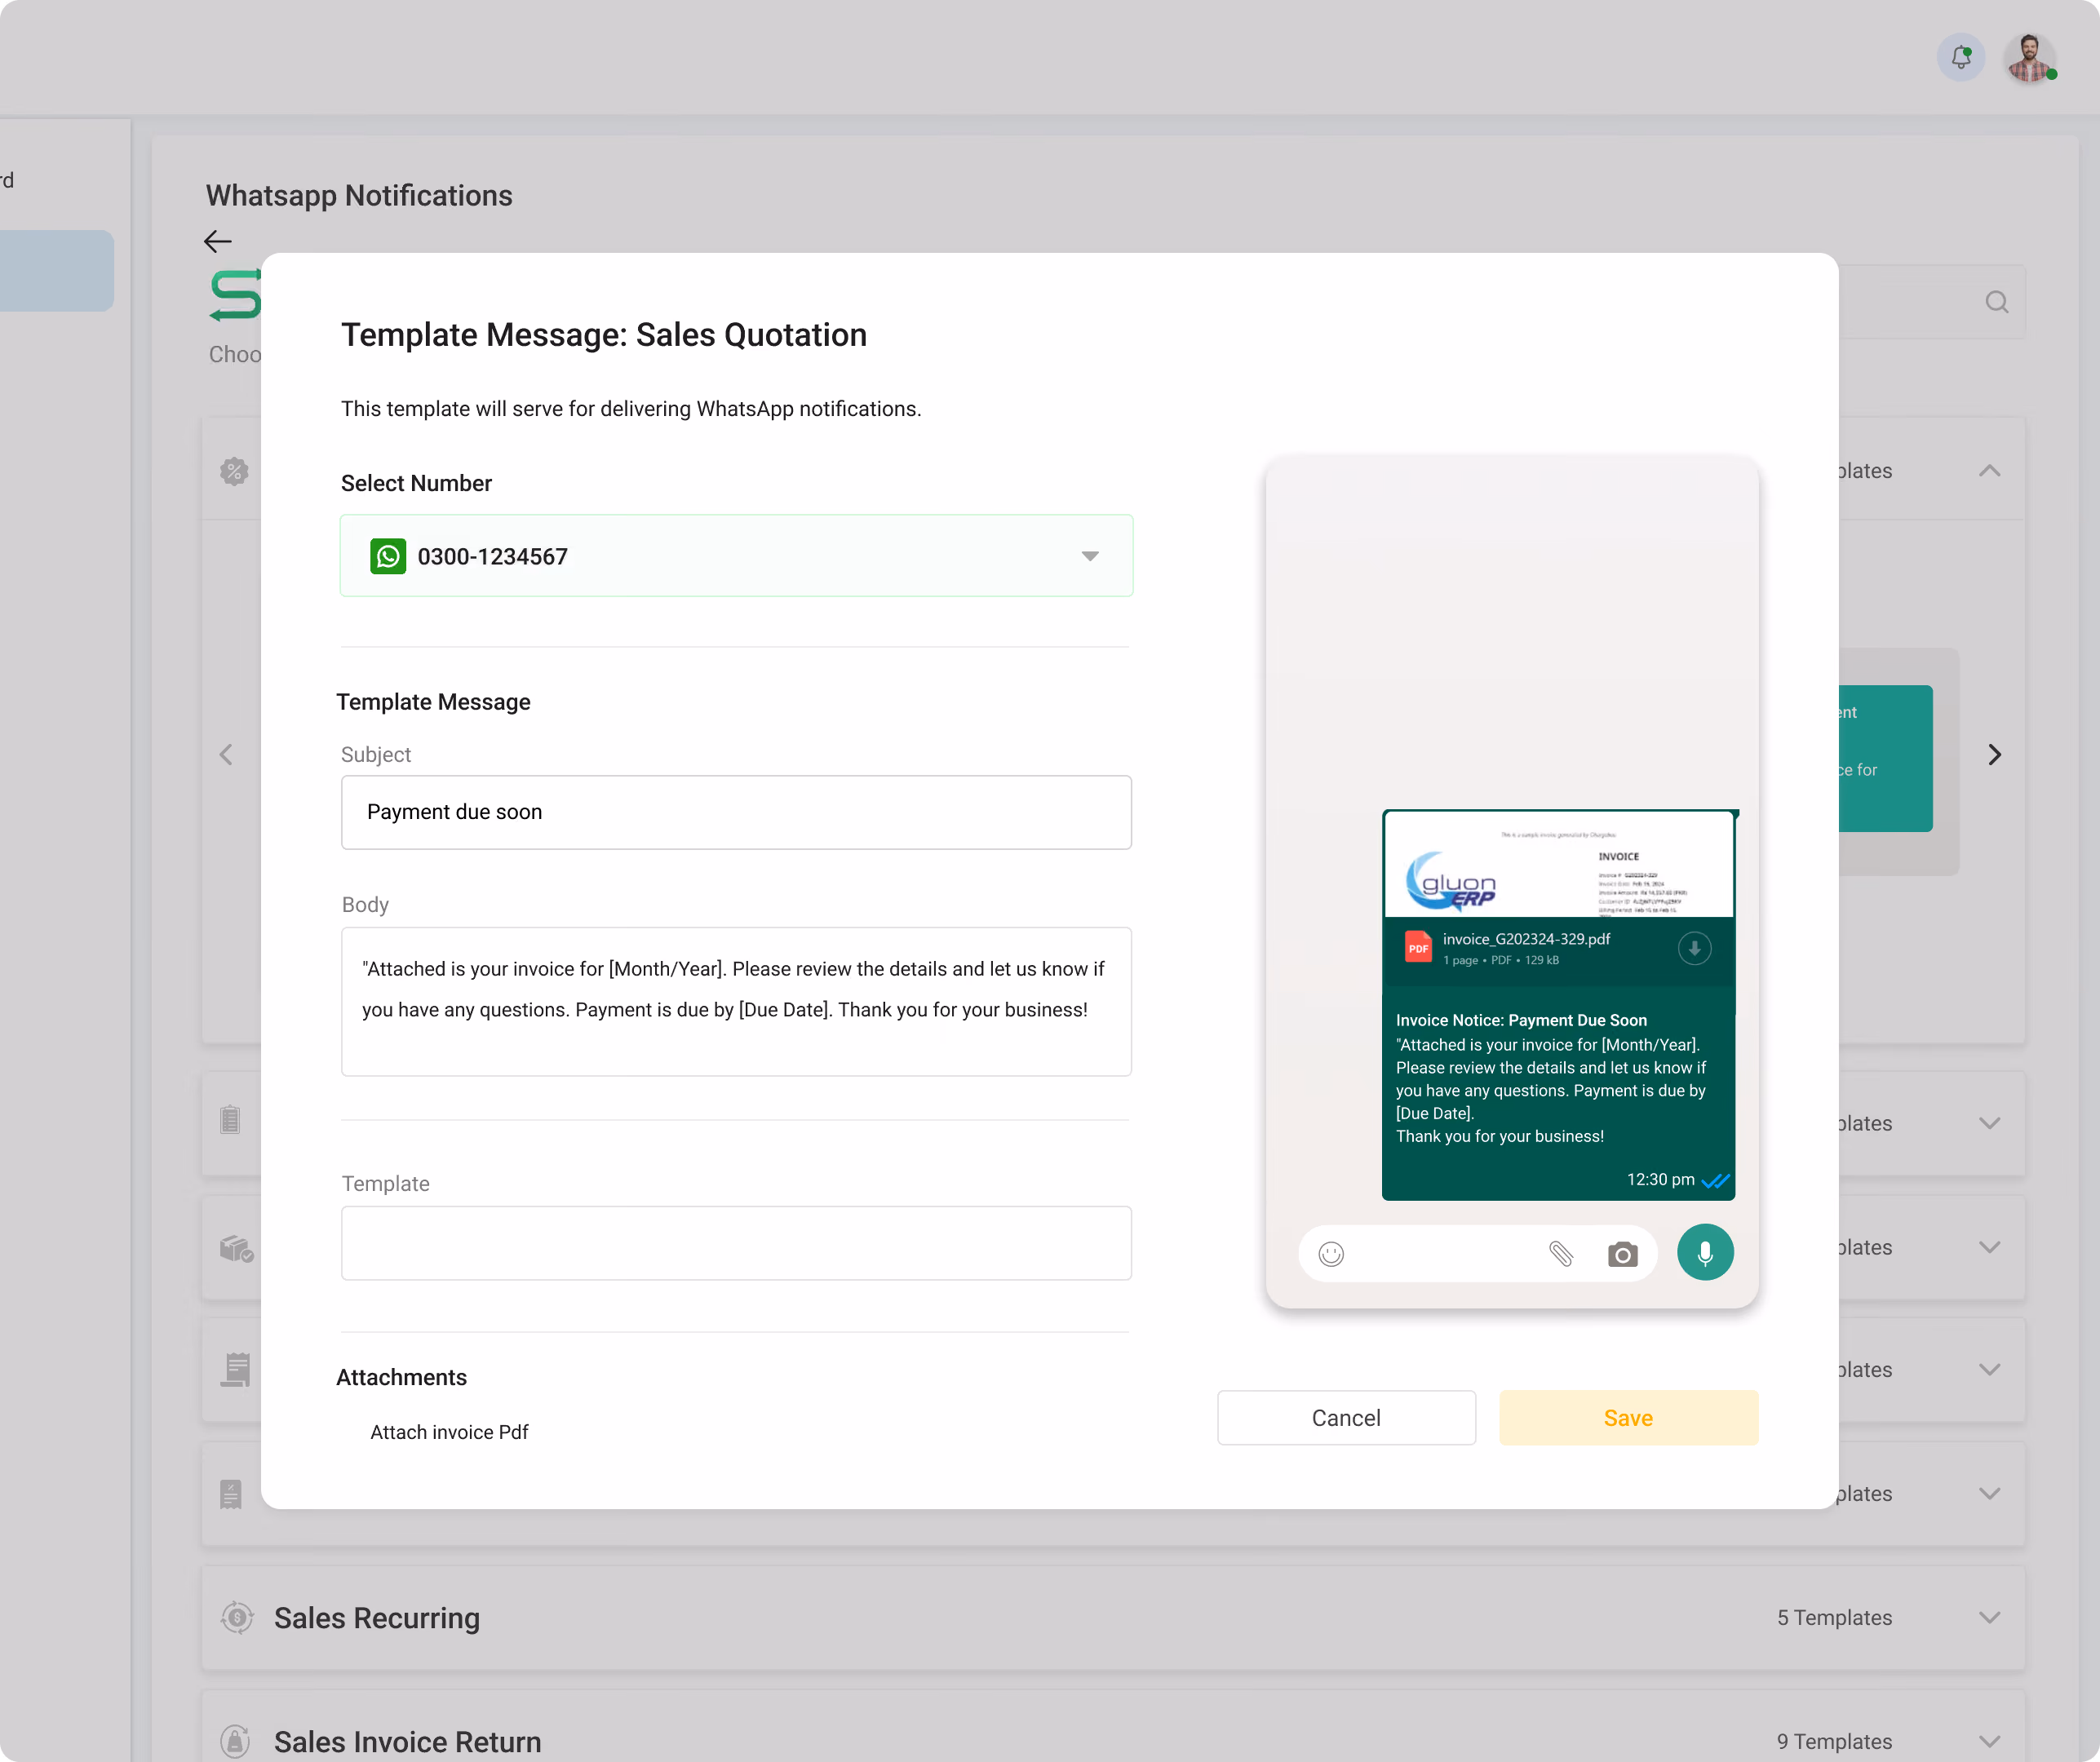Click the "9 Templates" count

pos(1834,1741)
